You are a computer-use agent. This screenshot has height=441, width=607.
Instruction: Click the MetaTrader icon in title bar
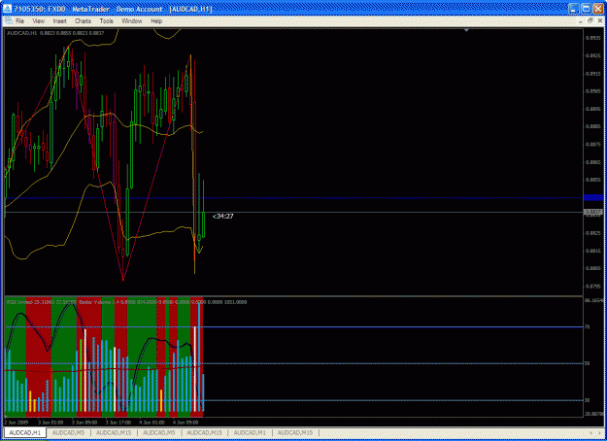click(x=7, y=9)
